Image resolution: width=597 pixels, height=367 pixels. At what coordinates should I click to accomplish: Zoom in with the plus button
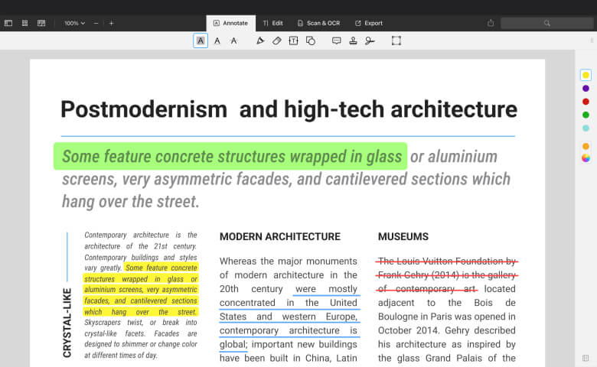(111, 23)
